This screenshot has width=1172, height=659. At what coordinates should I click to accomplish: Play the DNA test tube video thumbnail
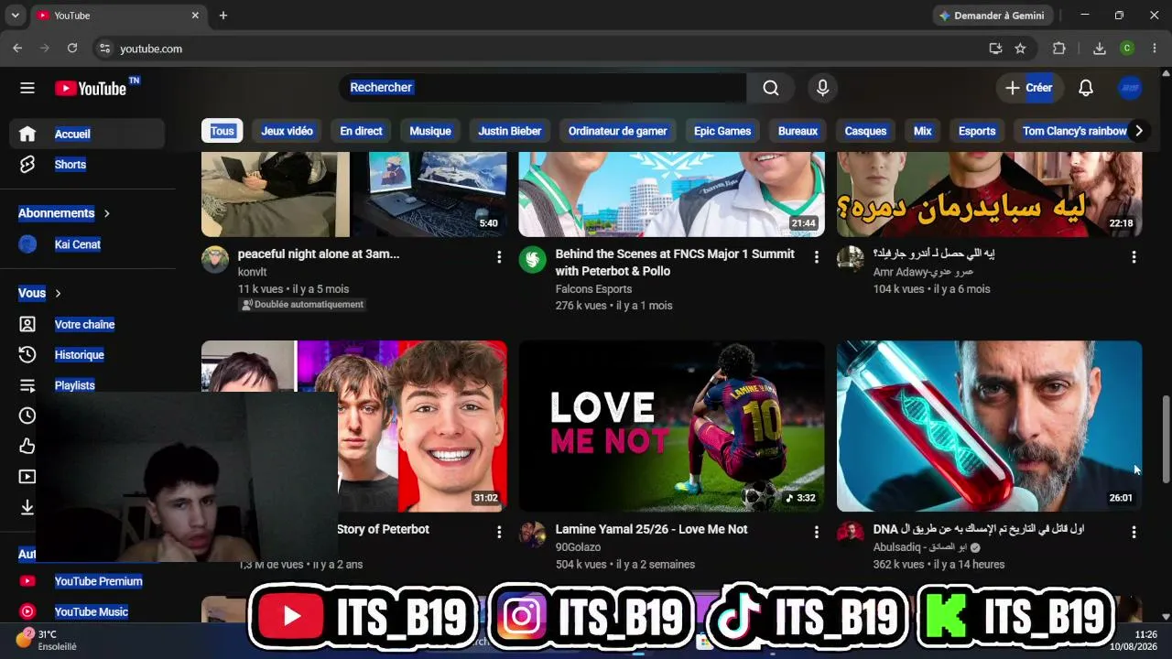pyautogui.click(x=989, y=427)
